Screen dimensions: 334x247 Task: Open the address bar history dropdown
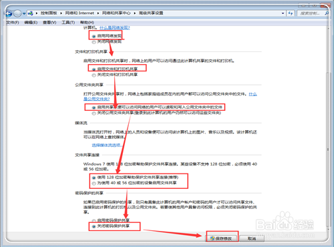click(283, 13)
